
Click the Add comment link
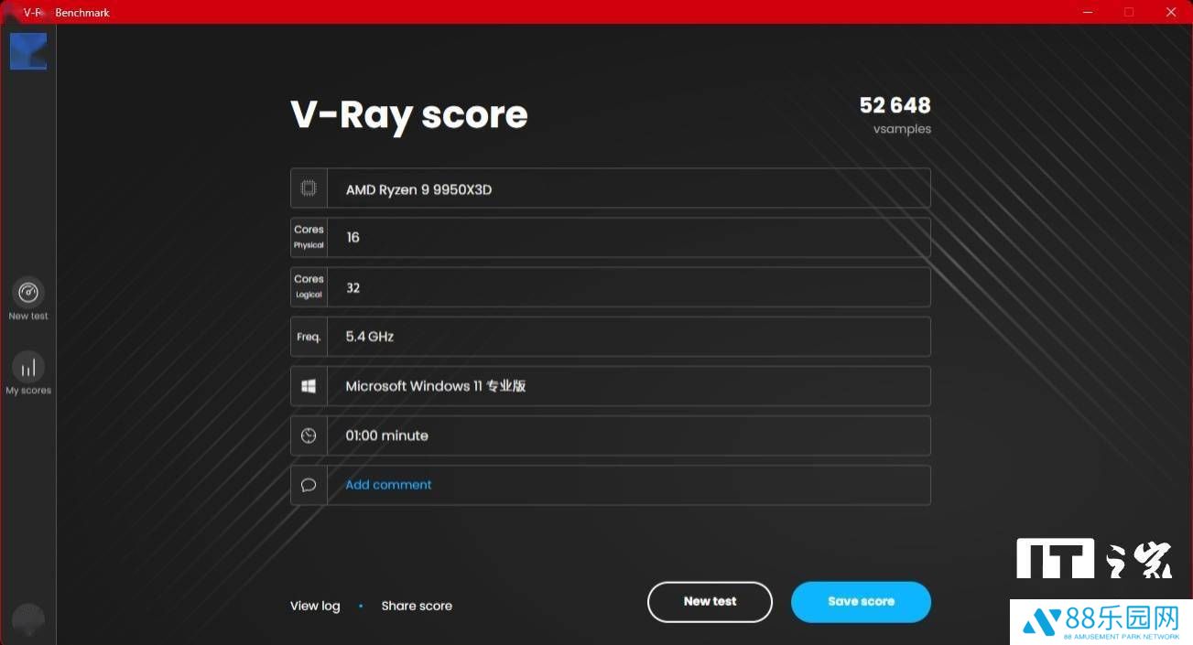coord(388,485)
